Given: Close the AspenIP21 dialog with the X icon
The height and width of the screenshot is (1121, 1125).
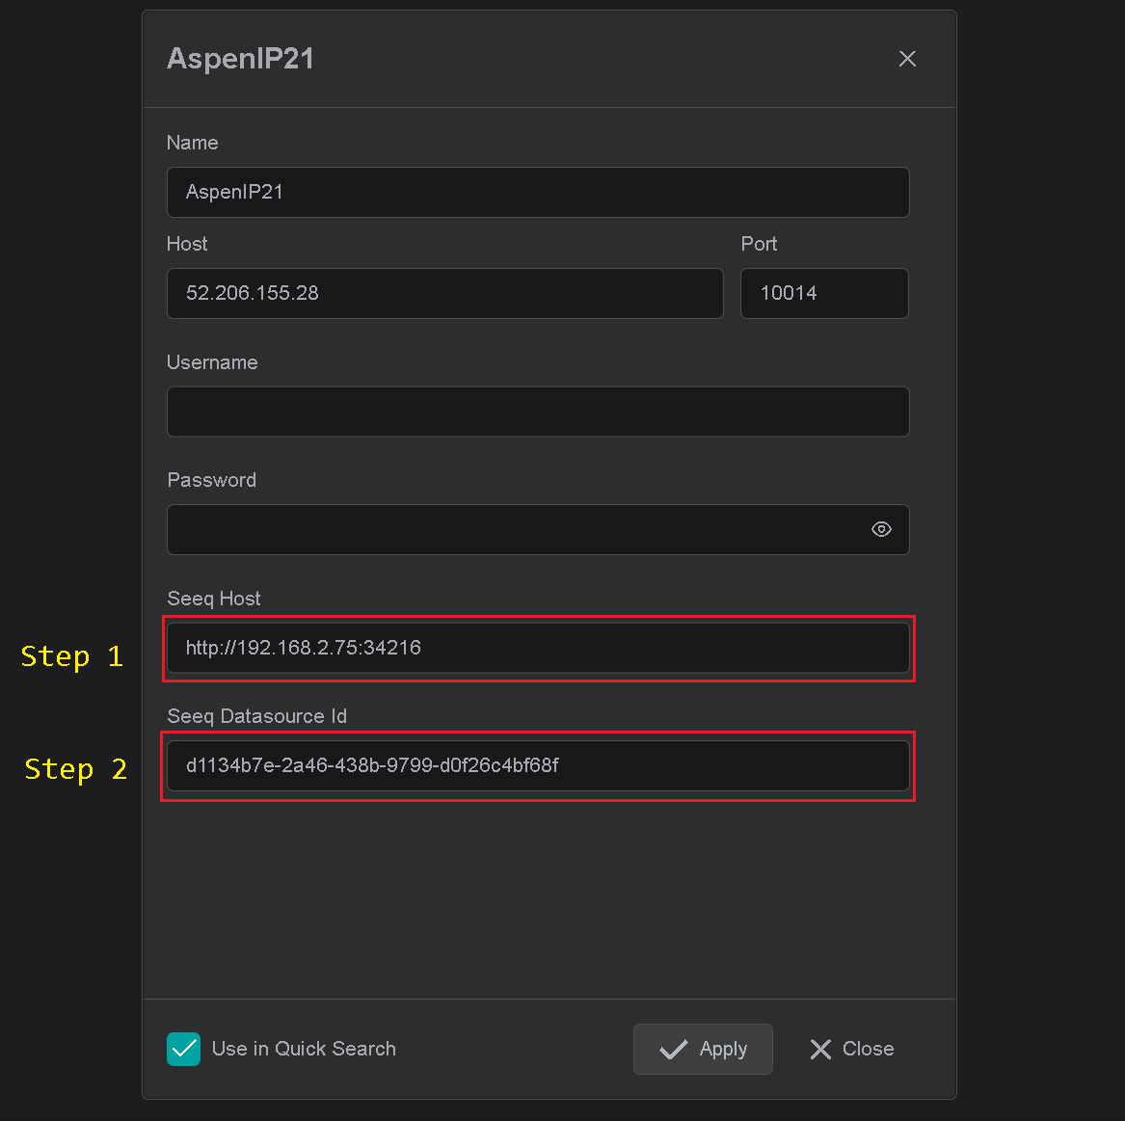Looking at the screenshot, I should click(x=907, y=59).
